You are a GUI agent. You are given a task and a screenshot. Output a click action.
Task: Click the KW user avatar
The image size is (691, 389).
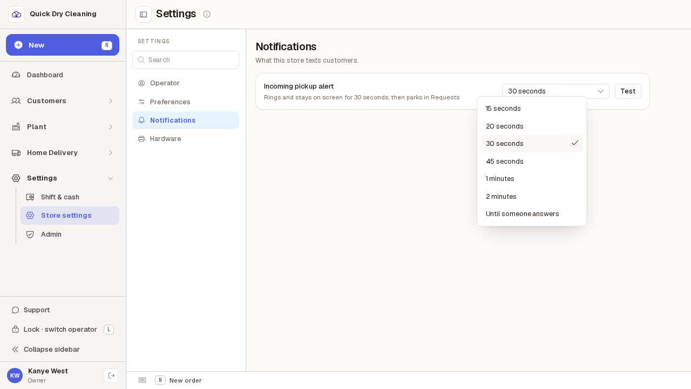click(15, 375)
